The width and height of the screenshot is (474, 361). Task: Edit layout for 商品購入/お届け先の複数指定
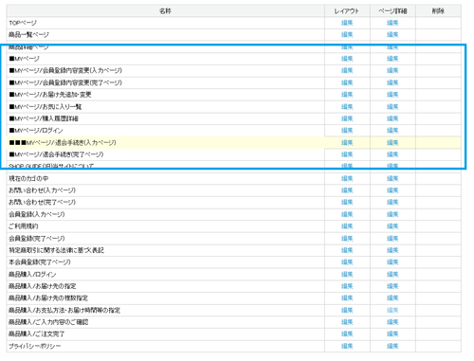pos(347,298)
